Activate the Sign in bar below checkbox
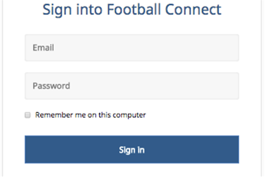Image resolution: width=265 pixels, height=177 pixels. coord(131,149)
